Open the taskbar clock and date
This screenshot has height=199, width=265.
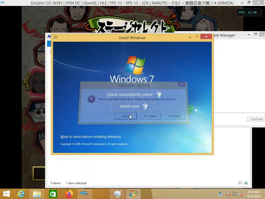click(x=254, y=194)
